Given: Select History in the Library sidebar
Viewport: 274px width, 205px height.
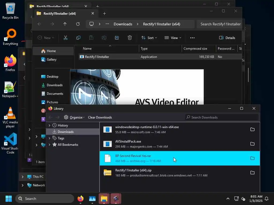Looking at the screenshot, I should [x=63, y=125].
